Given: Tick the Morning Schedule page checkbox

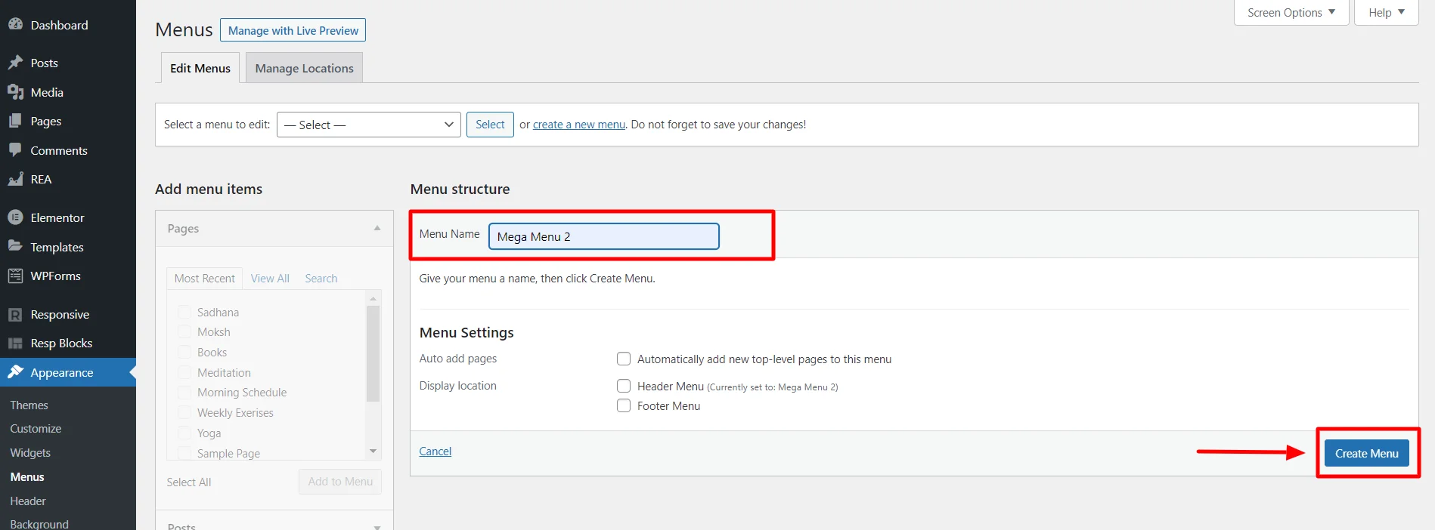Looking at the screenshot, I should pos(184,392).
